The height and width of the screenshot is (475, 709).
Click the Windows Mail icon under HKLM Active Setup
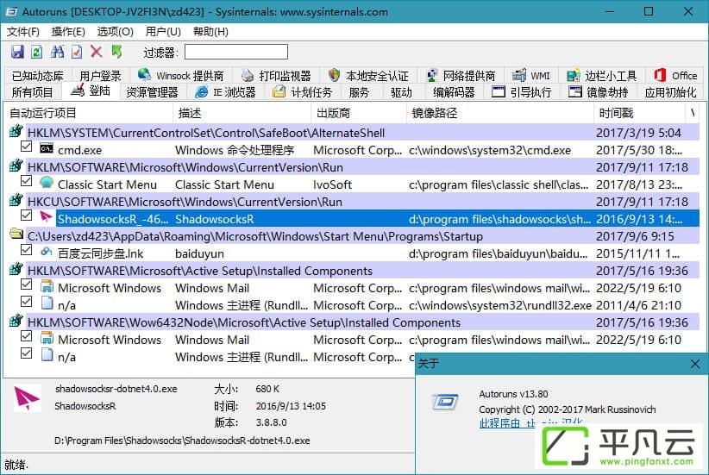(x=47, y=286)
